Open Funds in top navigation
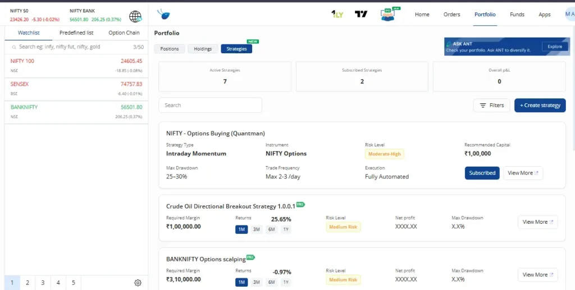Image resolution: width=575 pixels, height=290 pixels. tap(517, 14)
